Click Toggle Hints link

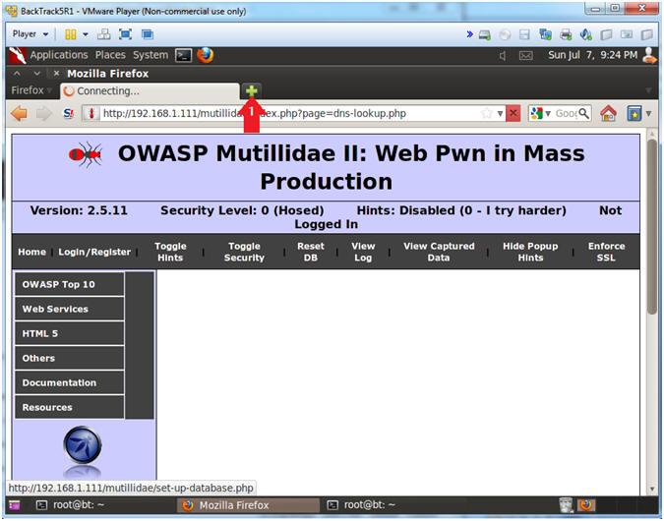170,252
